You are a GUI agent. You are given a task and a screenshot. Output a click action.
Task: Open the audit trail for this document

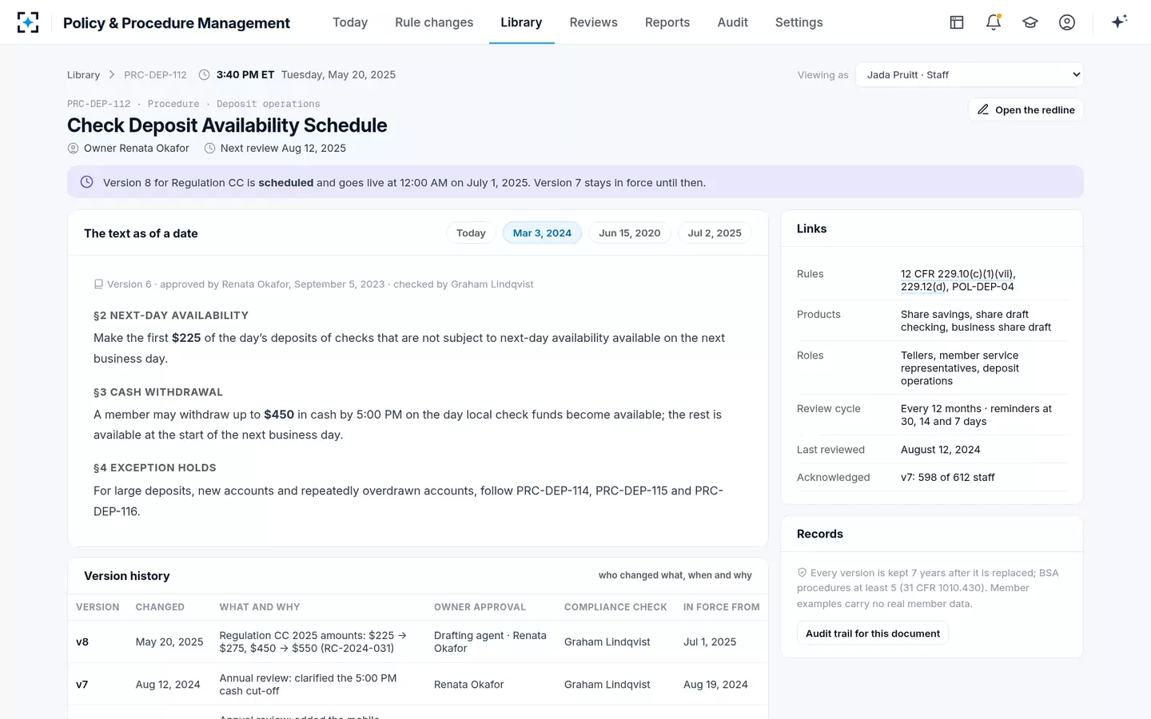(873, 634)
